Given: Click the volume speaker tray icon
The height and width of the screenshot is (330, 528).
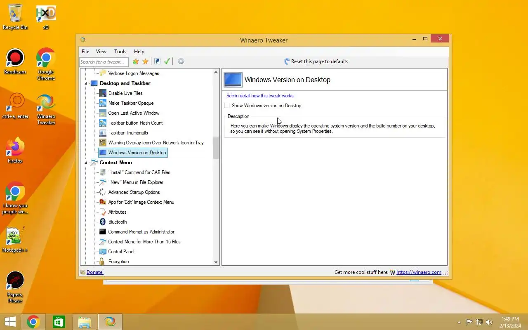Looking at the screenshot, I should [489, 322].
